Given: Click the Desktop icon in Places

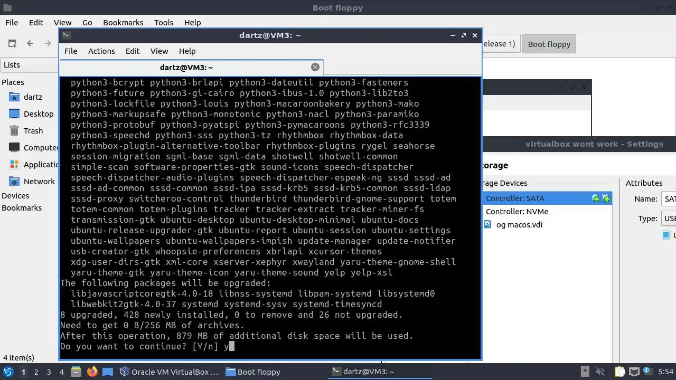Looking at the screenshot, I should click(x=14, y=114).
